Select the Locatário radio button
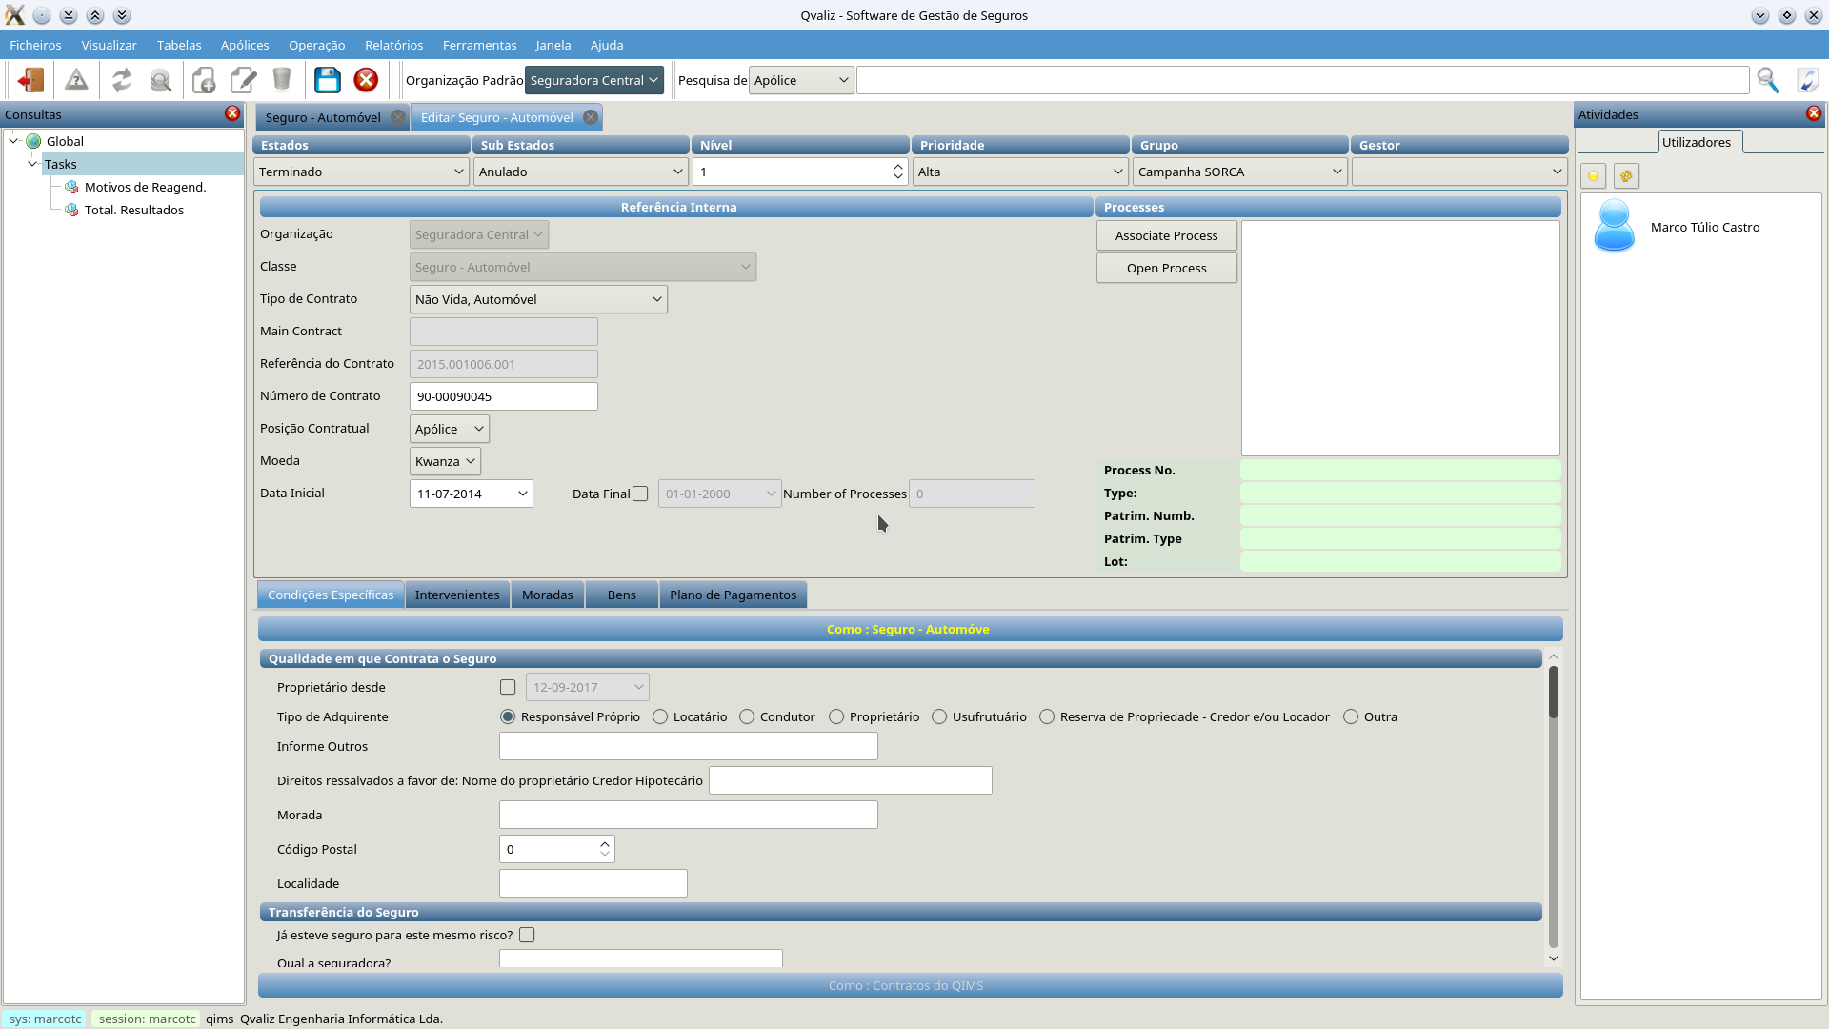The width and height of the screenshot is (1829, 1029). (x=660, y=716)
